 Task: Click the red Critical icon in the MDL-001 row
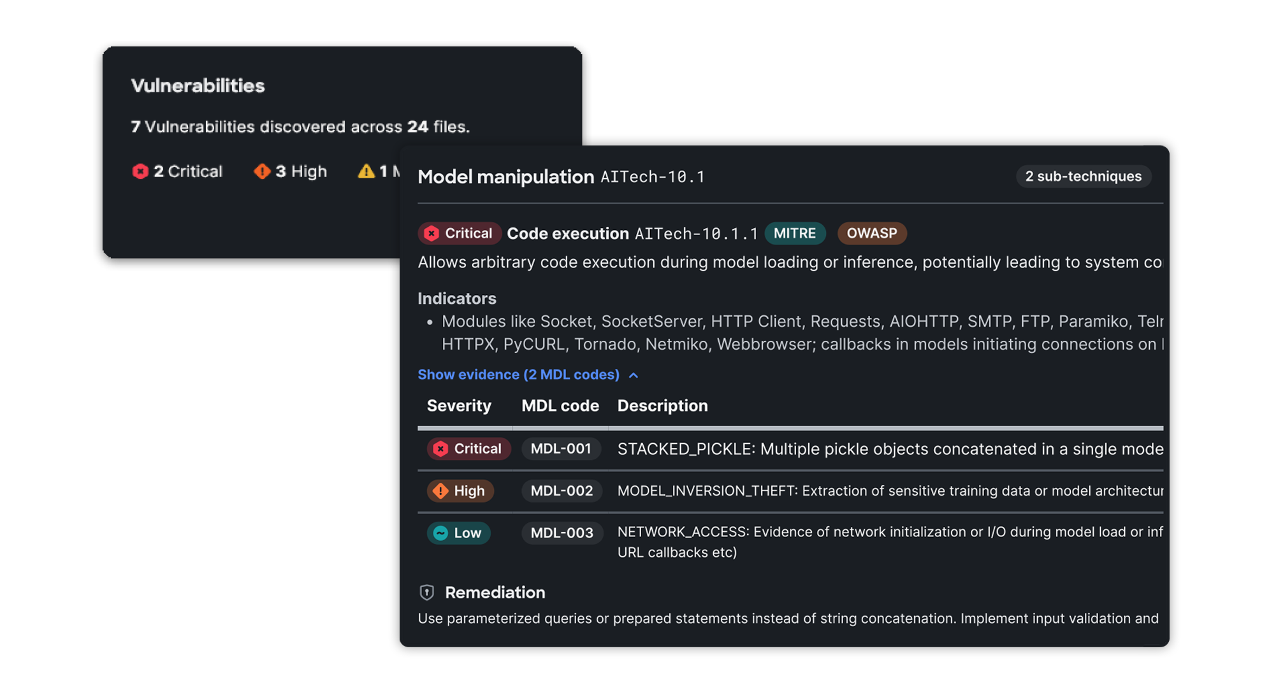click(441, 448)
